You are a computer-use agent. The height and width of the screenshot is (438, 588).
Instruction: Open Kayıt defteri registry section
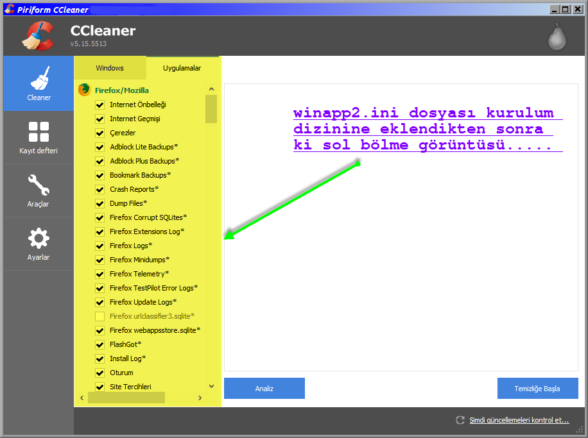click(x=39, y=137)
